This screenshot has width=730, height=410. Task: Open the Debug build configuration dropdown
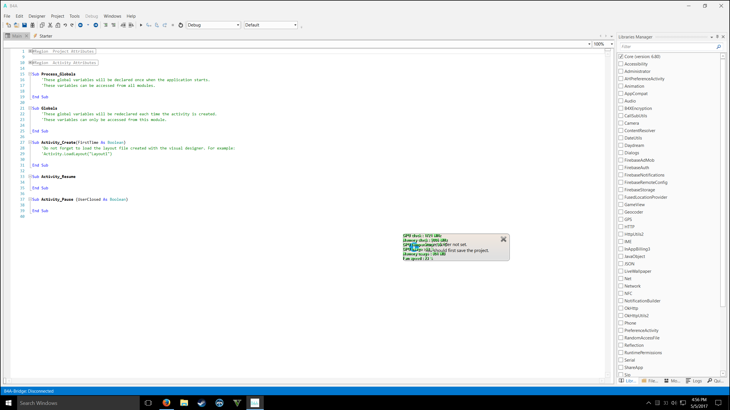click(238, 25)
